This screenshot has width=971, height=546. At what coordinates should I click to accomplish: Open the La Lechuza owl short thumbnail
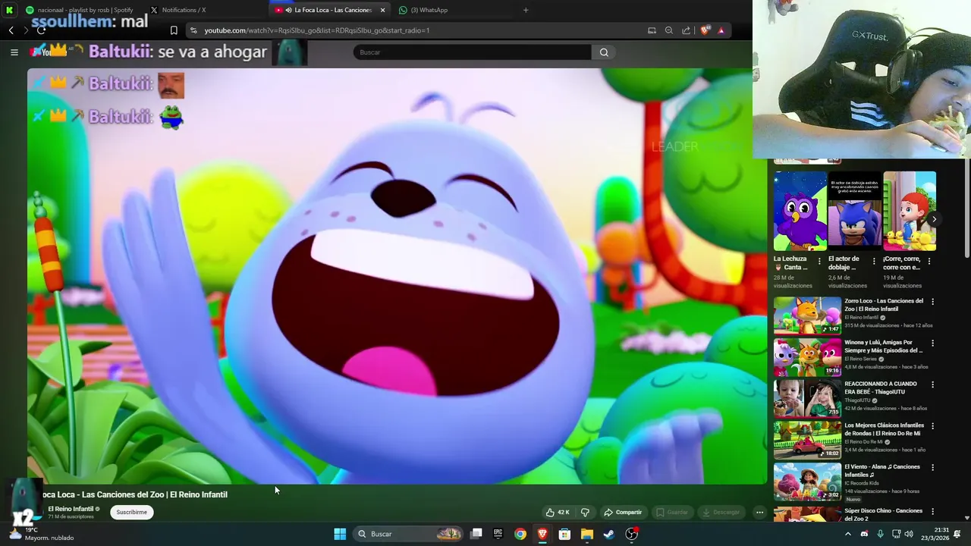800,211
